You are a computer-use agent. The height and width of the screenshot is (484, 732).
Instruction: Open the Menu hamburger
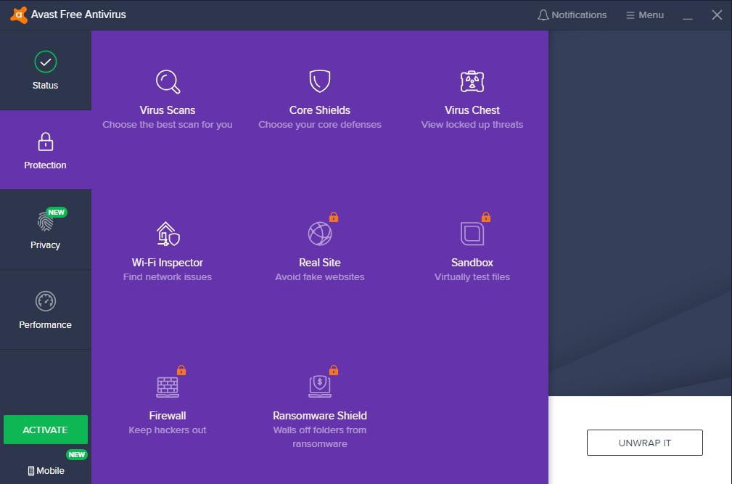coord(645,15)
